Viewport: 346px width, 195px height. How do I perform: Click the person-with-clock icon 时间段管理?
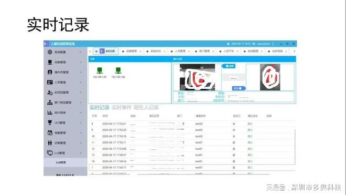(x=50, y=93)
